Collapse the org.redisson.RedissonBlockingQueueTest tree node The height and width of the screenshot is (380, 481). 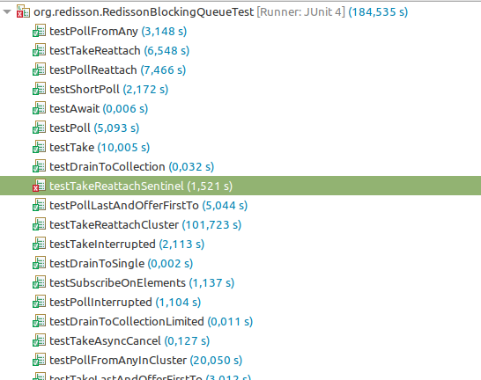click(7, 12)
